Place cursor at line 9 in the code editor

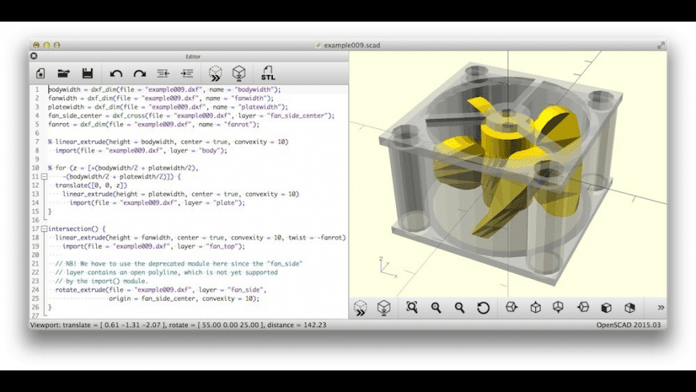[x=120, y=159]
